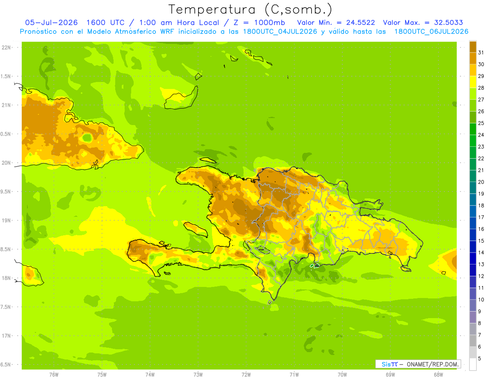Click the date '05-Jul-2026'
The width and height of the screenshot is (492, 380).
point(51,23)
